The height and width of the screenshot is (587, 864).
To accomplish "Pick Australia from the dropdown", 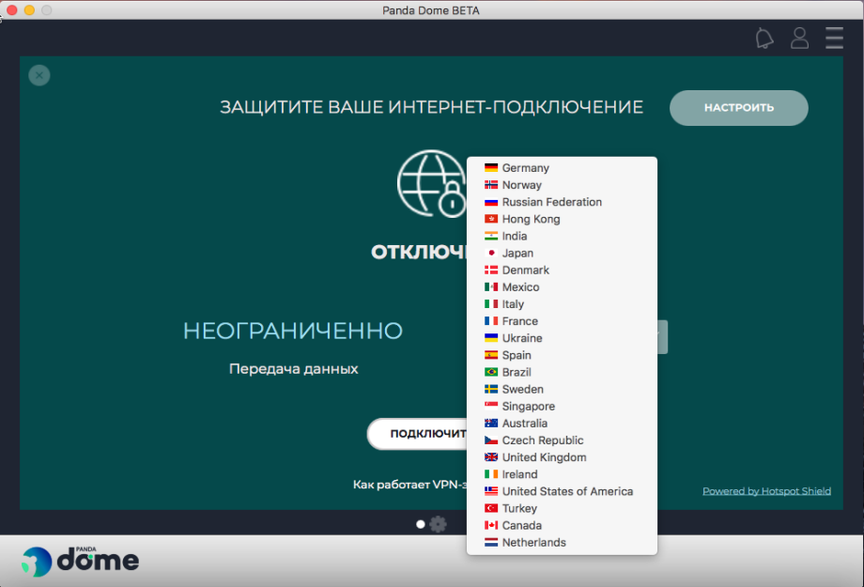I will point(562,424).
